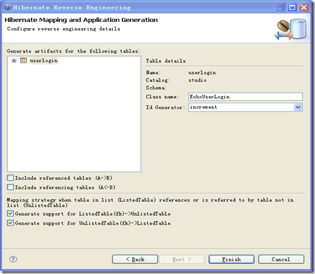Cancel the reverse engineering wizard
The width and height of the screenshot is (315, 274).
pyautogui.click(x=281, y=259)
